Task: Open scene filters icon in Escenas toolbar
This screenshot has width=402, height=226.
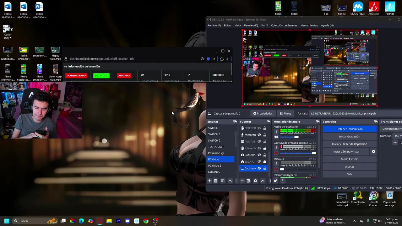Action: tap(223, 181)
